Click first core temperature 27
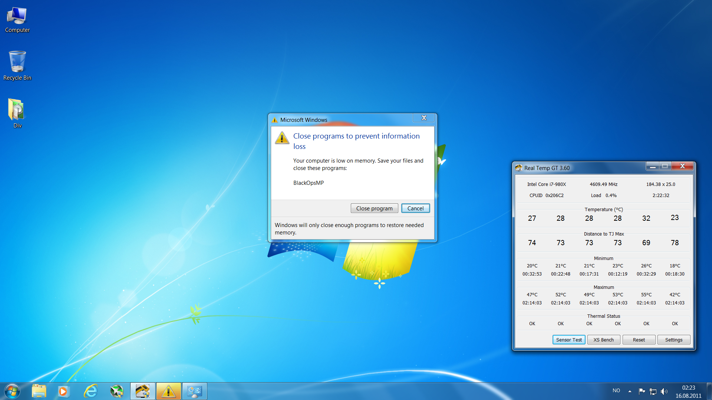The image size is (712, 400). pyautogui.click(x=532, y=218)
